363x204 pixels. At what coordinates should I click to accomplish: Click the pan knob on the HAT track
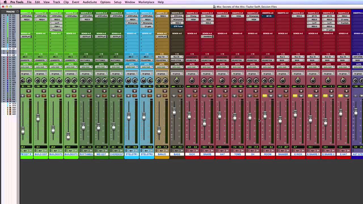(x=222, y=81)
